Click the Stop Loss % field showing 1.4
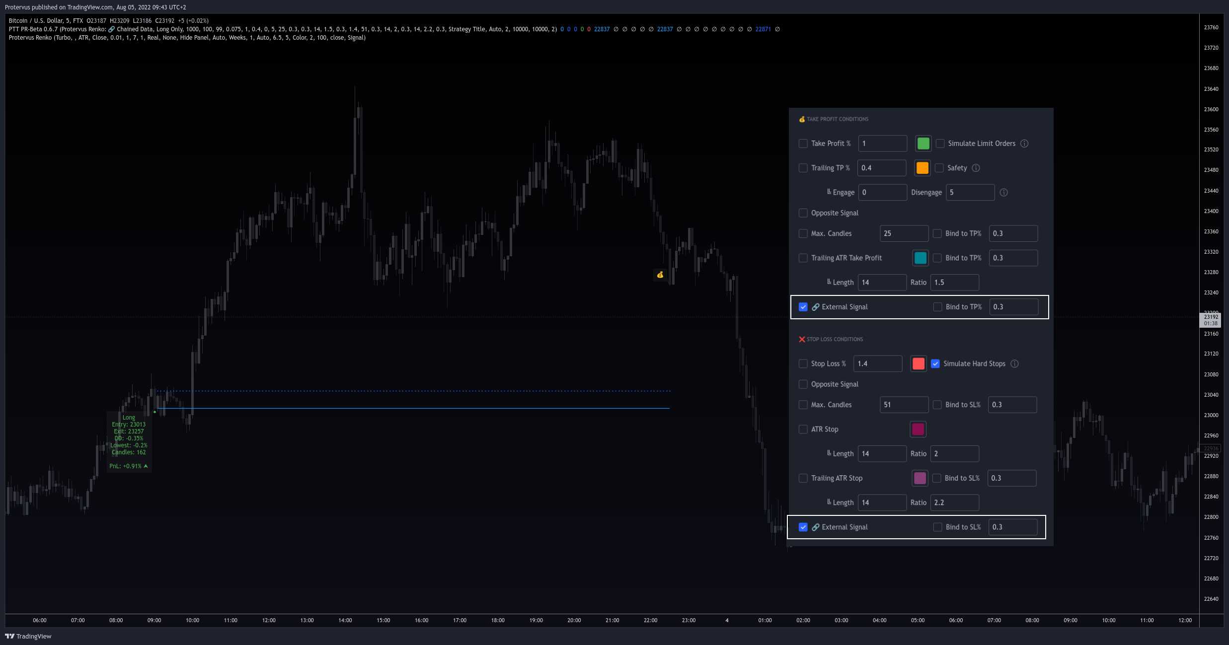 [878, 364]
